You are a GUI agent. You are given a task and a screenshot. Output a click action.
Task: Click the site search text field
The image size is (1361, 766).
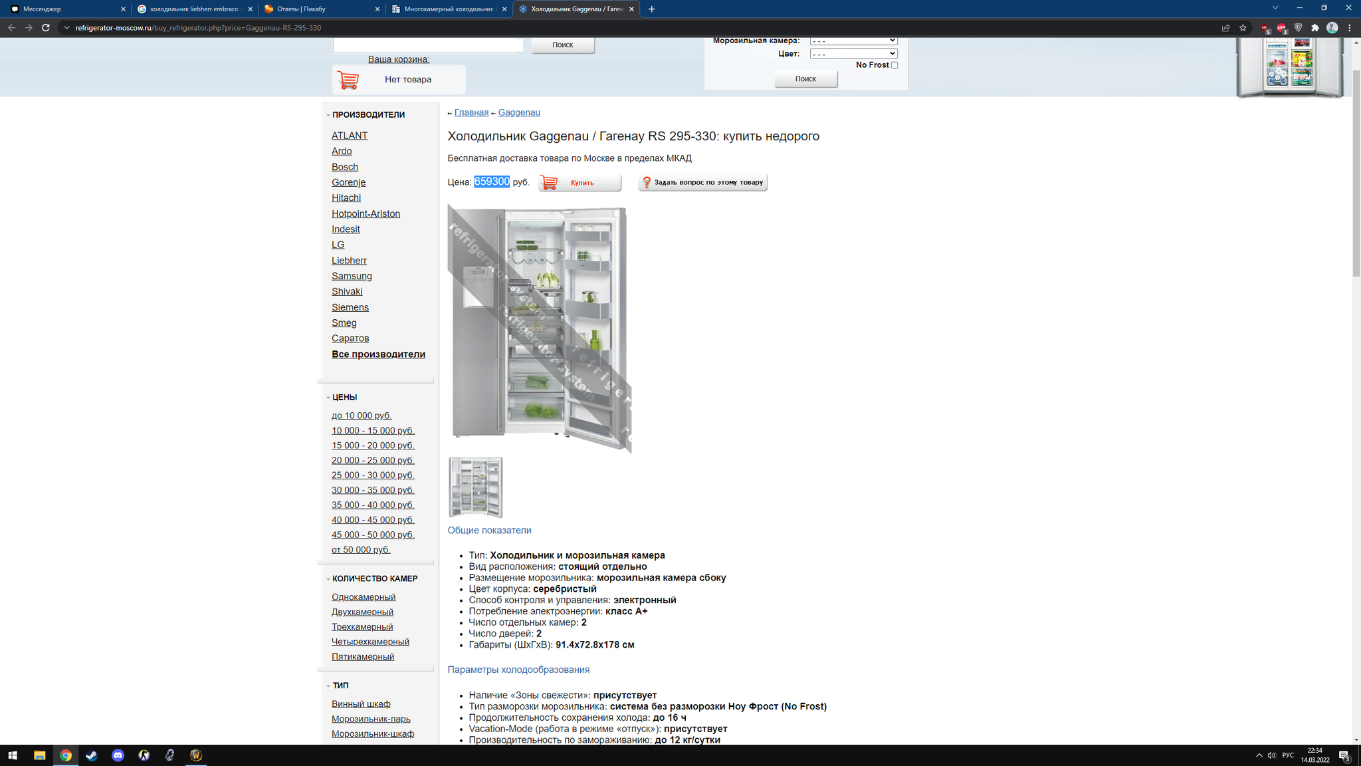pyautogui.click(x=426, y=45)
